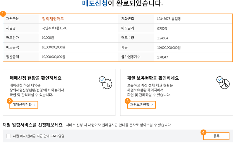Check the SMS 알림 checkbox
Viewport: 233px width, 143px height.
pyautogui.click(x=9, y=136)
